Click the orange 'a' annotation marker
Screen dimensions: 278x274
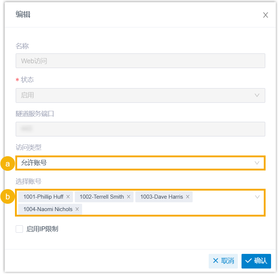coord(7,163)
